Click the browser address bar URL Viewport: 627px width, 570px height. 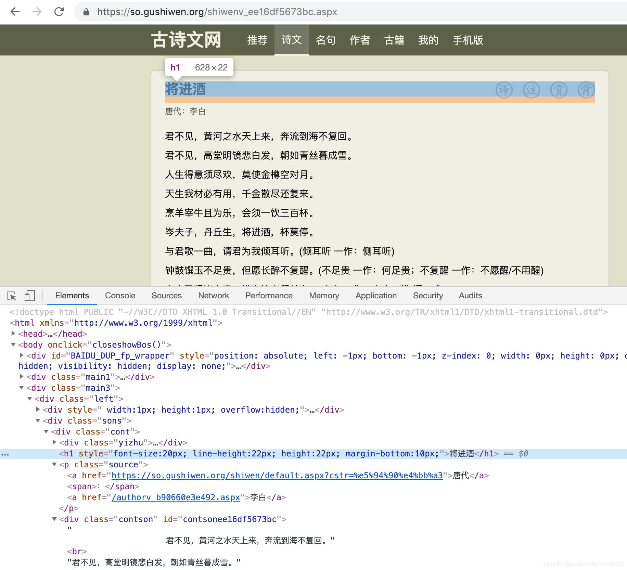pyautogui.click(x=217, y=12)
